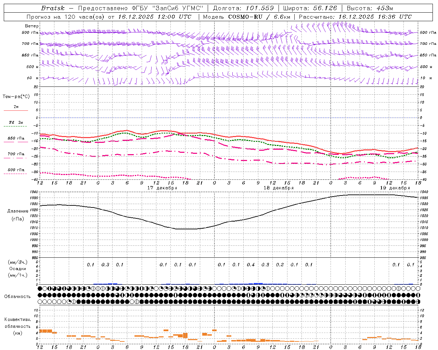Image resolution: width=438 pixels, height=350 pixels.
Task: Click the "500 гПа" temperature legend entry
Action: [x=16, y=170]
